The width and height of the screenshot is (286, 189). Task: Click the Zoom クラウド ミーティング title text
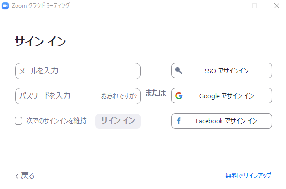pos(41,6)
